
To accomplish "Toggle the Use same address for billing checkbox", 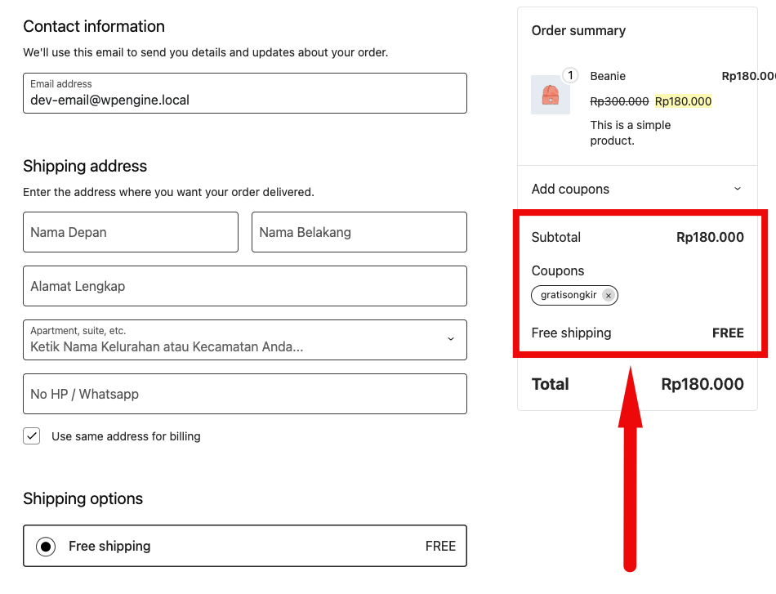I will pyautogui.click(x=32, y=436).
